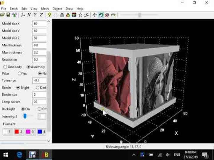Set Pillar option to Yes

(x=20, y=73)
